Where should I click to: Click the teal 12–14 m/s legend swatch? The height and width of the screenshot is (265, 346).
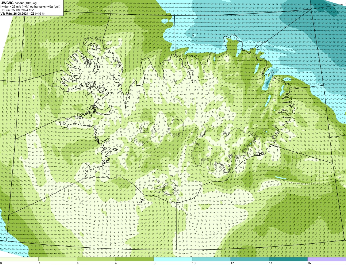[x=250, y=259]
